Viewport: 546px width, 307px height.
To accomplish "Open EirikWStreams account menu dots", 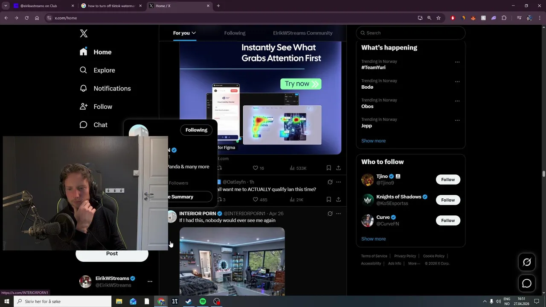I will click(150, 281).
